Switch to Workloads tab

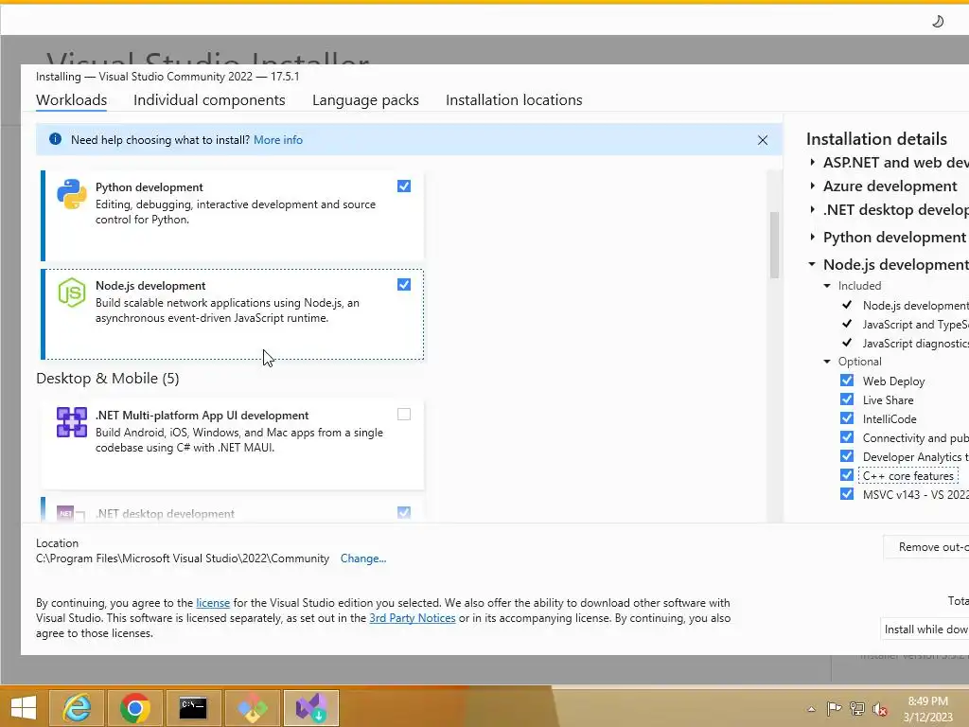click(x=71, y=100)
